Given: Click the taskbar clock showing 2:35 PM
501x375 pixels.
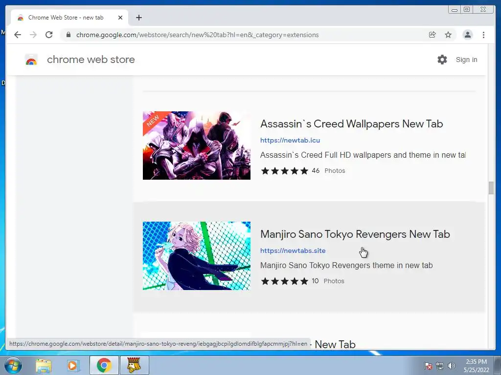Looking at the screenshot, I should tap(477, 366).
